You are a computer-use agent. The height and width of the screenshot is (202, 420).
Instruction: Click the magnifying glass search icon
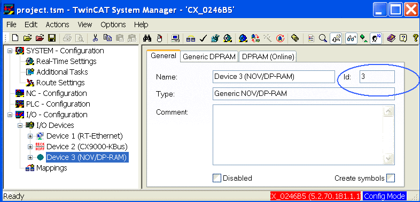coord(323,38)
